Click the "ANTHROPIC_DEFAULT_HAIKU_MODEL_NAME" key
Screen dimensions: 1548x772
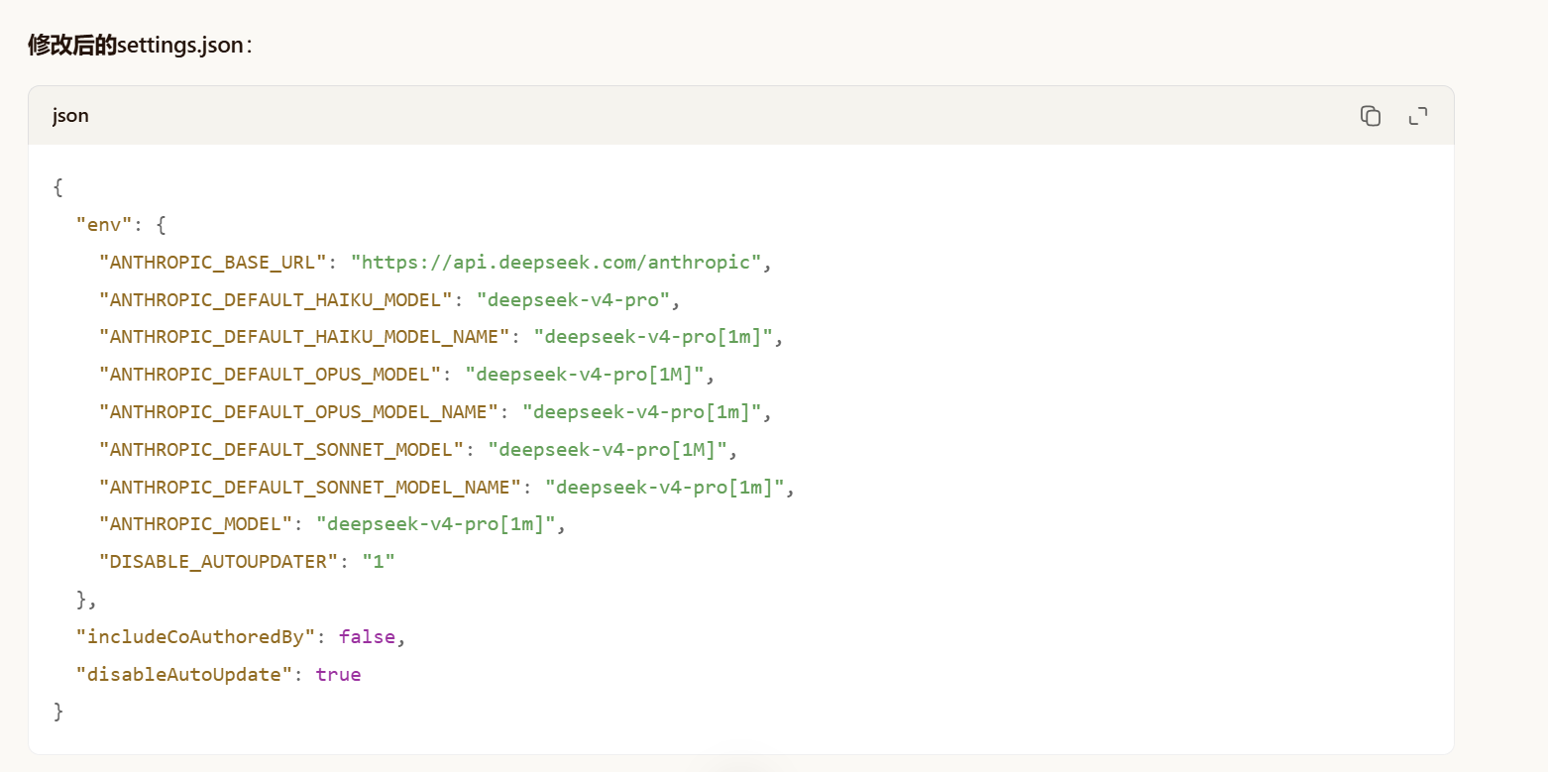(x=304, y=337)
